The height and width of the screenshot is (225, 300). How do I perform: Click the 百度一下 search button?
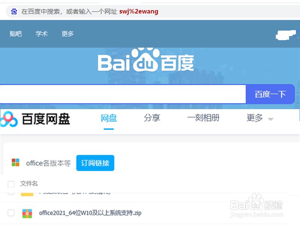pyautogui.click(x=270, y=94)
